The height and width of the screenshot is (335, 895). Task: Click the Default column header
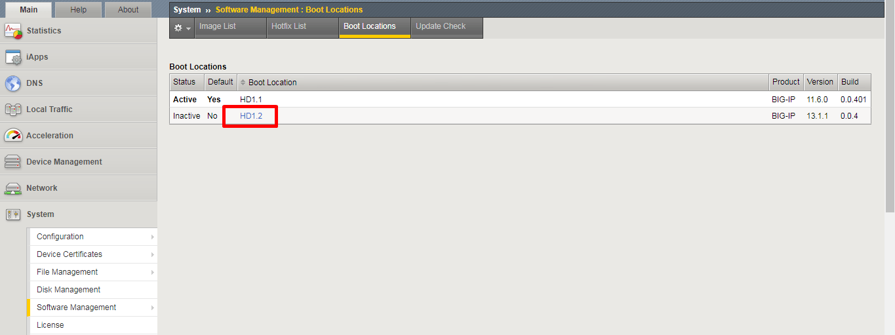click(x=220, y=82)
